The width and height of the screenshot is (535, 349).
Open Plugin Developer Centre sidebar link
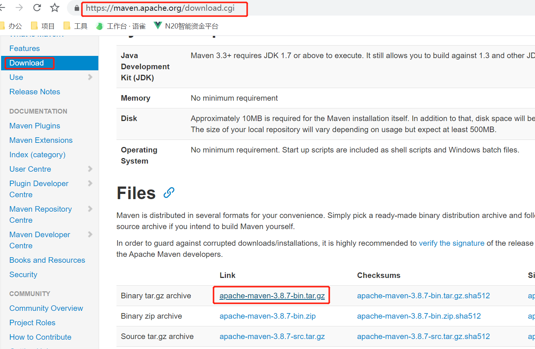[39, 189]
